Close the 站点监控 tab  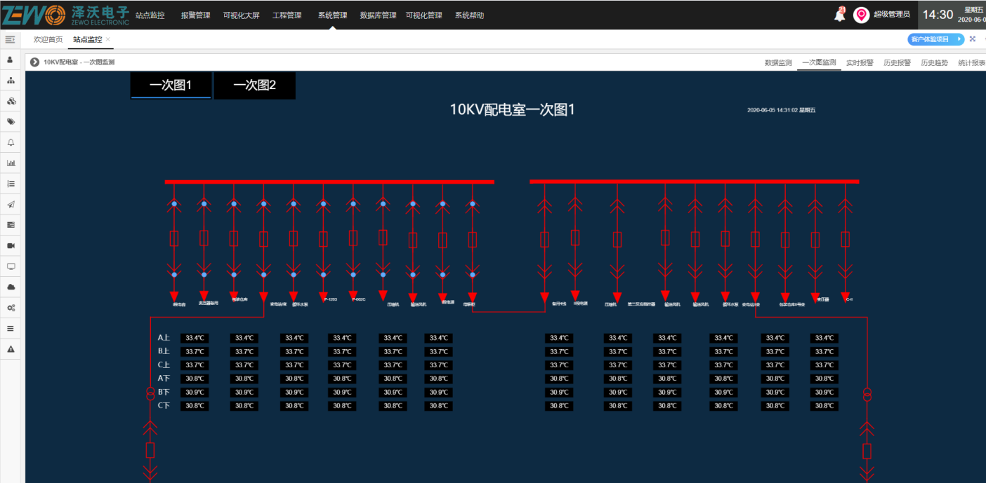point(107,39)
